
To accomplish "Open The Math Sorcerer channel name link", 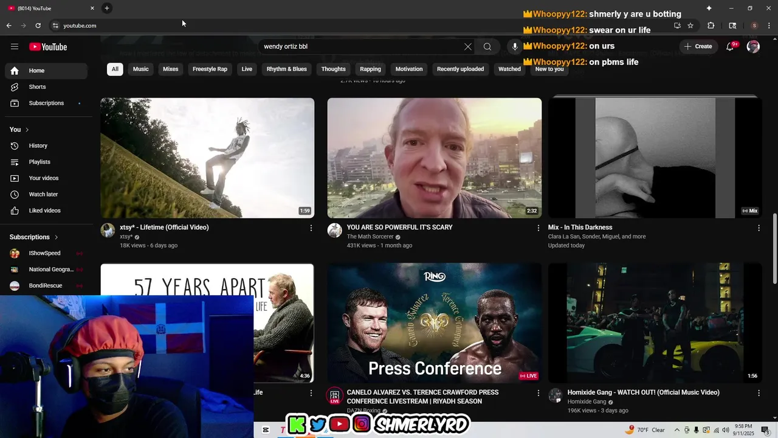I will coord(370,237).
